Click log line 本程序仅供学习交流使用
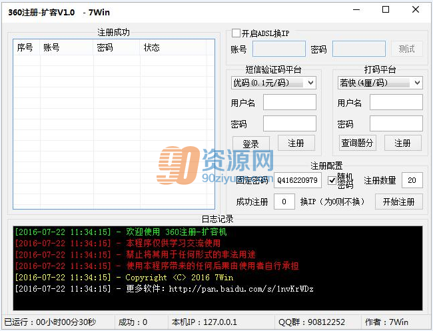The width and height of the screenshot is (433, 331). coord(118,243)
